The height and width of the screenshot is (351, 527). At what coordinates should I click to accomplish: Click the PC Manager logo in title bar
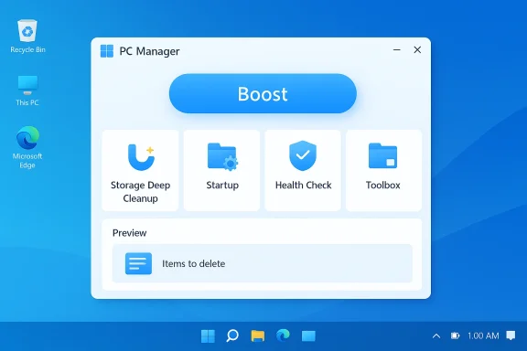pyautogui.click(x=107, y=51)
